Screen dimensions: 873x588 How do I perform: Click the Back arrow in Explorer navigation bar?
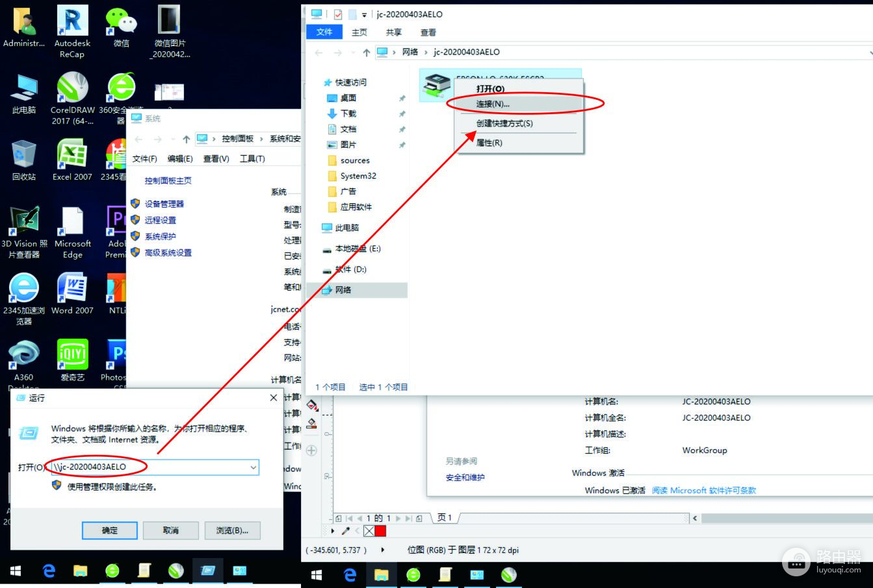[x=319, y=52]
